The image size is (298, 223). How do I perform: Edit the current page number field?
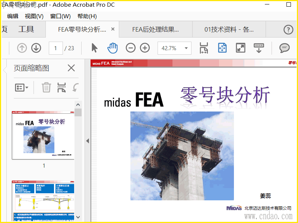pyautogui.click(x=56, y=48)
